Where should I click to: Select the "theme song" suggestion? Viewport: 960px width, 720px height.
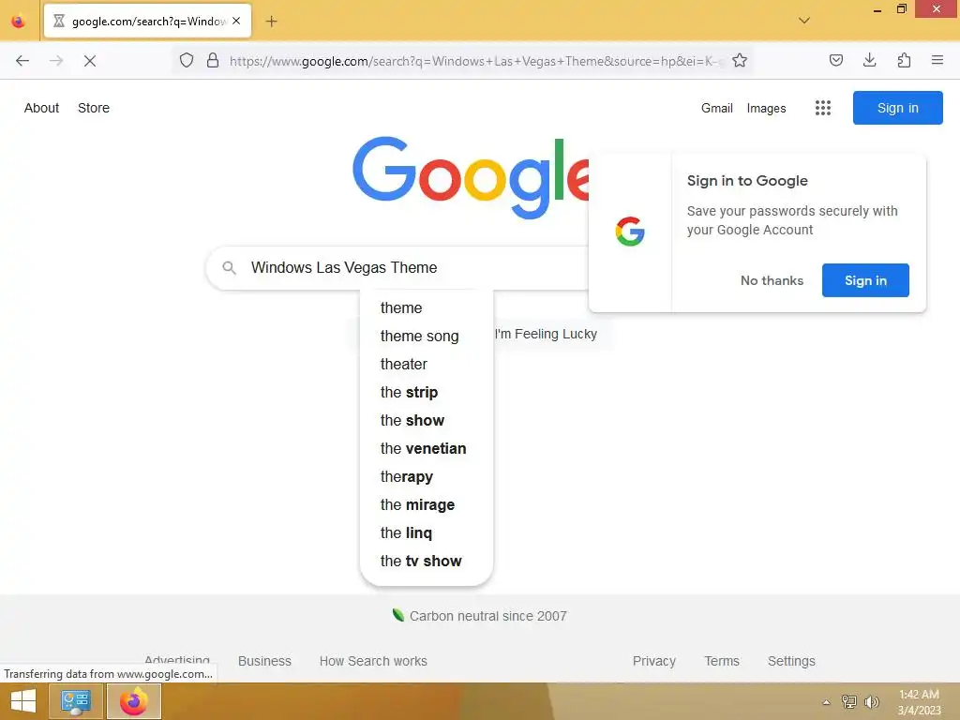(427, 337)
